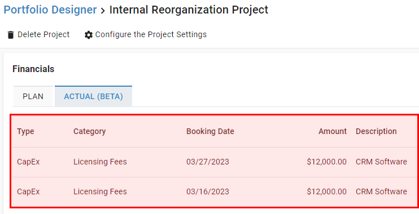Open the Portfolio Designer breadcrumb link
This screenshot has width=419, height=214.
(50, 10)
